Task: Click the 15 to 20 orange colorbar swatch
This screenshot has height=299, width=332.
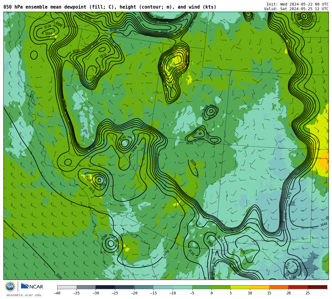Action: [279, 287]
